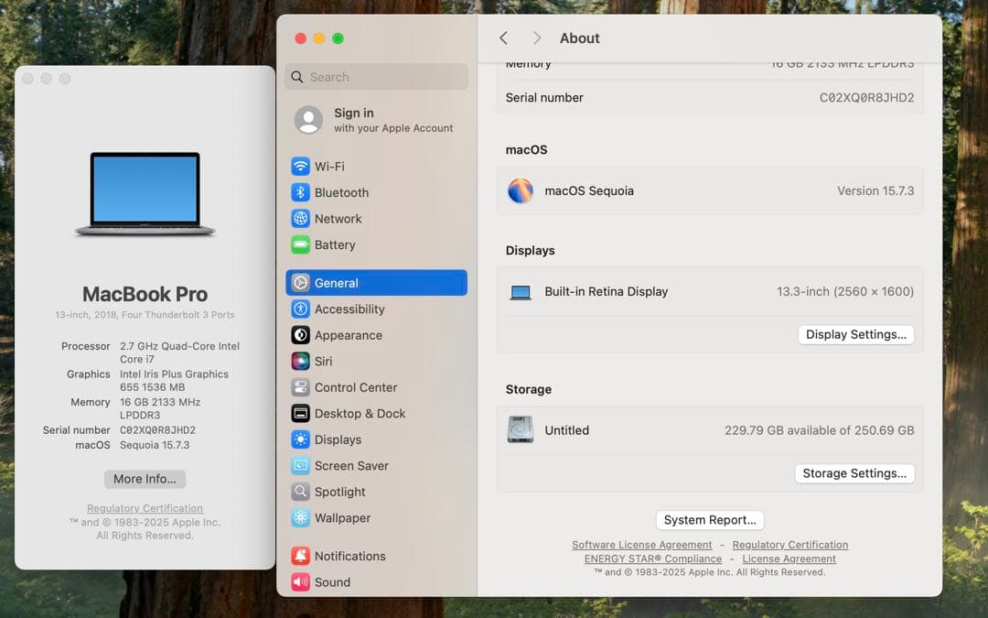Open Control Center settings icon
The height and width of the screenshot is (618, 988).
tap(303, 387)
